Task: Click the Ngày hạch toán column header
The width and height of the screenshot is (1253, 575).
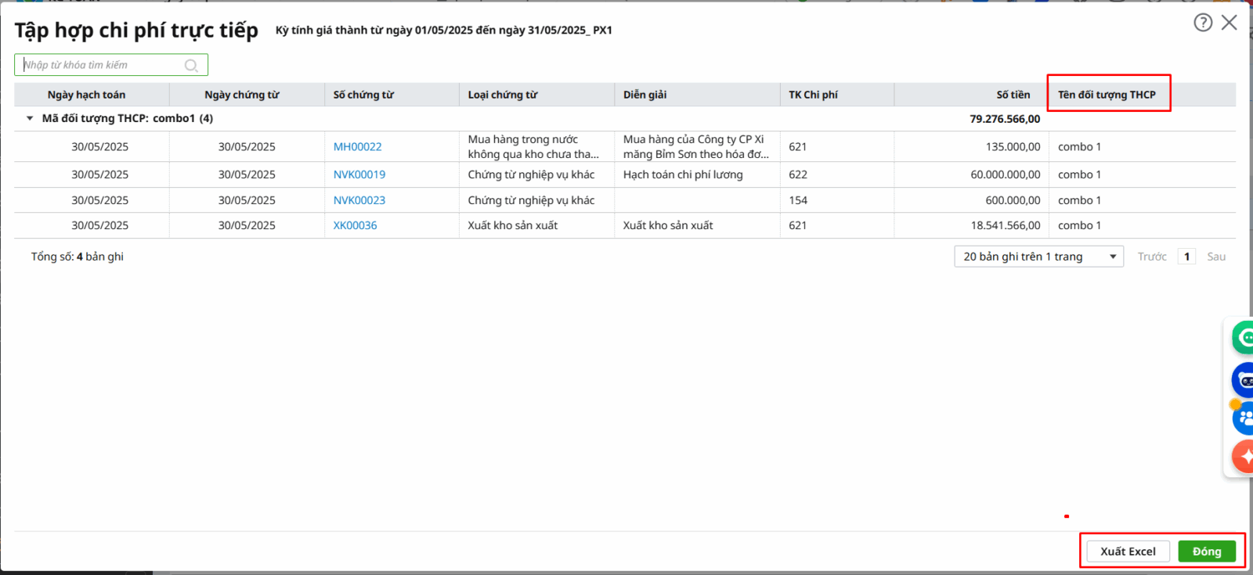Action: 86,95
